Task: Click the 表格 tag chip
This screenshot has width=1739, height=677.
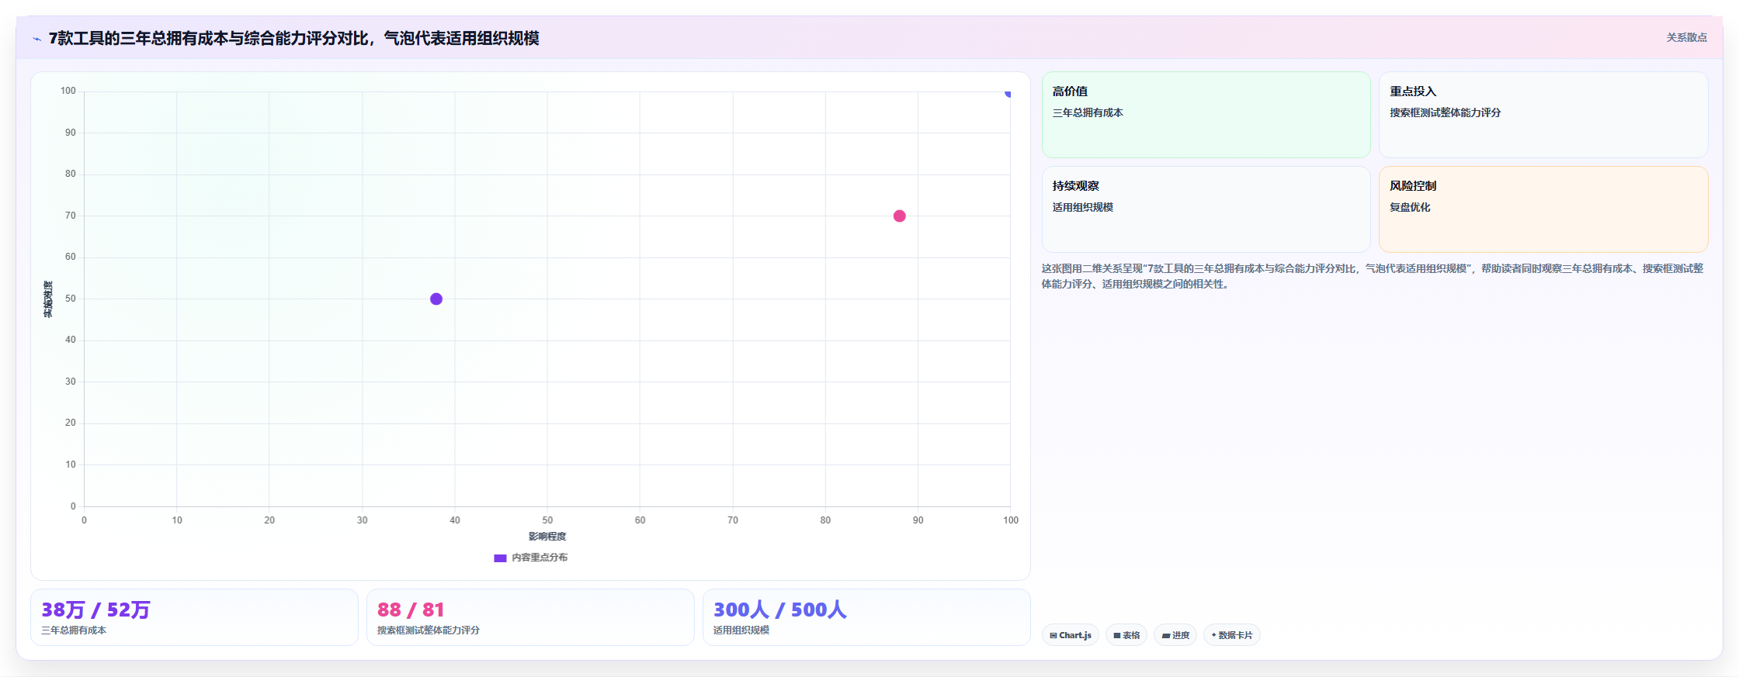Action: (x=1126, y=635)
